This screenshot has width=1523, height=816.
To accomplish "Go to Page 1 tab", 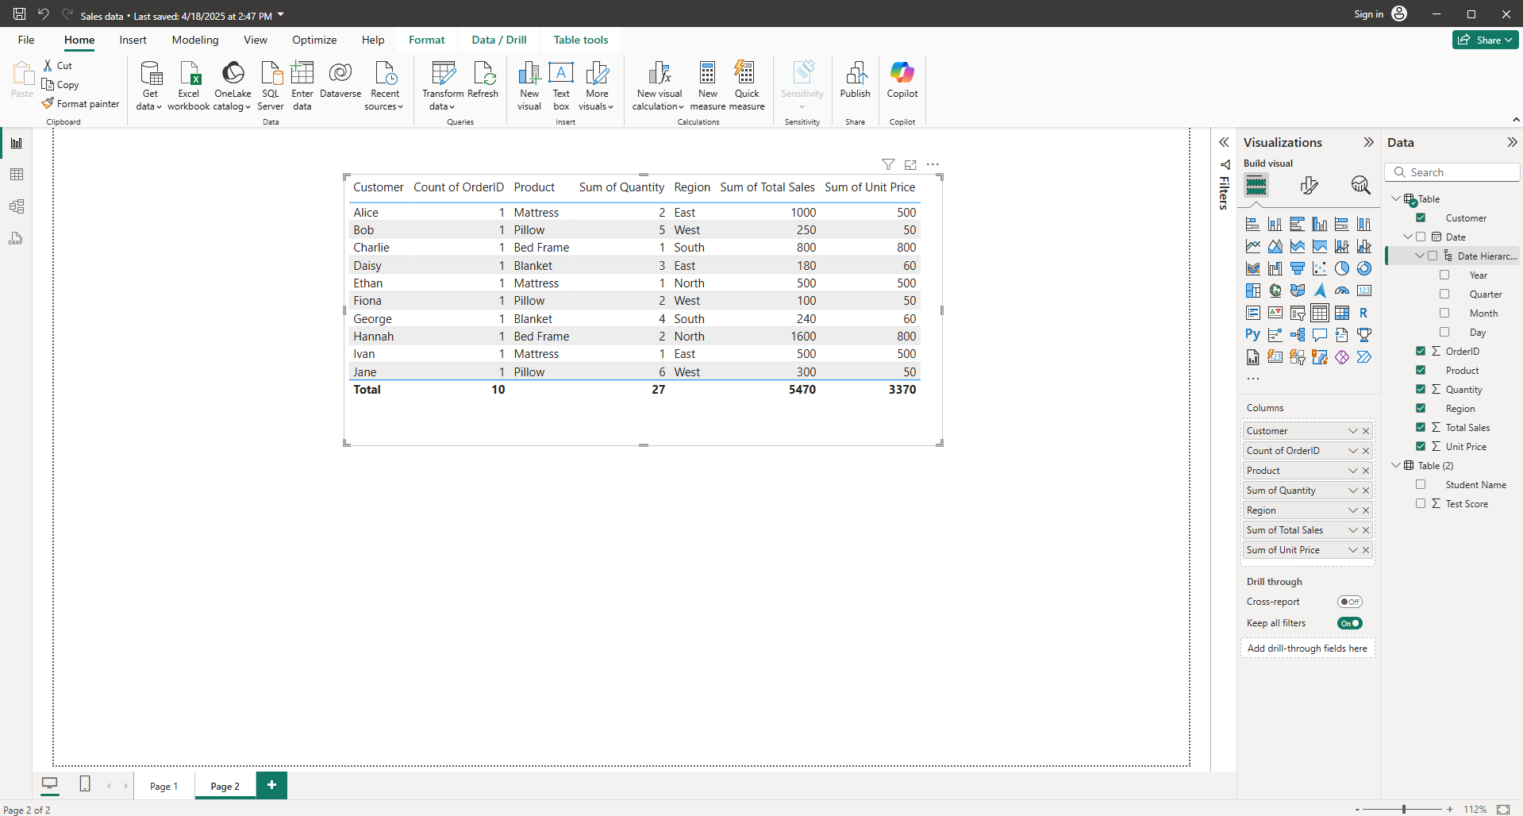I will click(x=164, y=786).
